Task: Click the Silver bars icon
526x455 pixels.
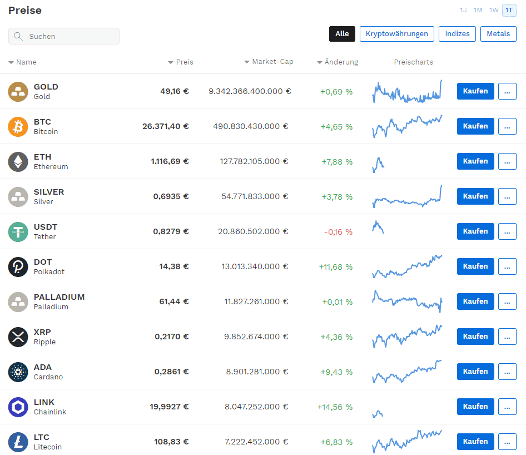Action: [x=18, y=197]
